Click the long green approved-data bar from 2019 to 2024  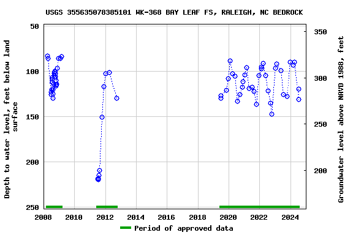(260, 207)
